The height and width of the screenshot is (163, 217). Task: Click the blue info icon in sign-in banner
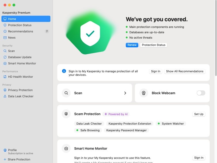point(64,71)
